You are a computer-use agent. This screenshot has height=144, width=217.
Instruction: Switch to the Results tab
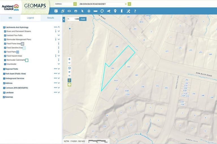pyautogui.click(x=51, y=18)
